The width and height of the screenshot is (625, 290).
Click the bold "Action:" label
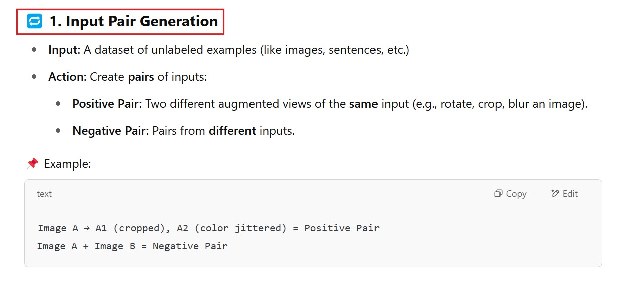coord(67,77)
